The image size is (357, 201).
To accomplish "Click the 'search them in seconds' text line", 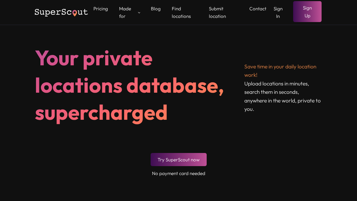I will coord(271,92).
